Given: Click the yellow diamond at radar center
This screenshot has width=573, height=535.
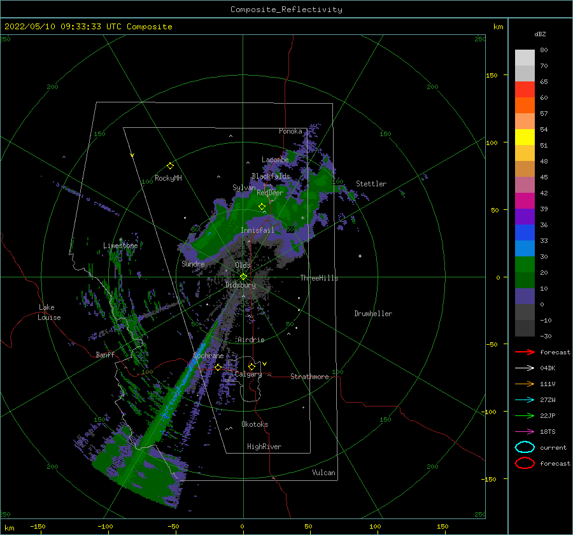Looking at the screenshot, I should point(243,277).
